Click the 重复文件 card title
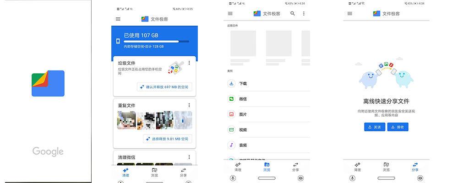 [x=126, y=105]
